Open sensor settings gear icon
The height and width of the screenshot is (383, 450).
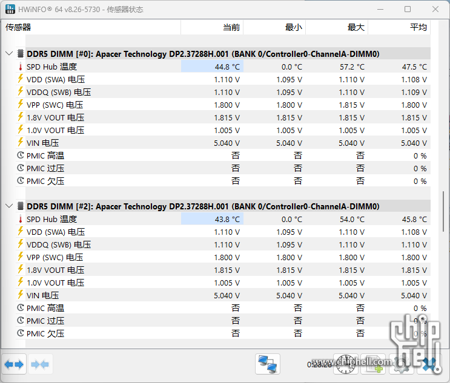[x=401, y=364]
